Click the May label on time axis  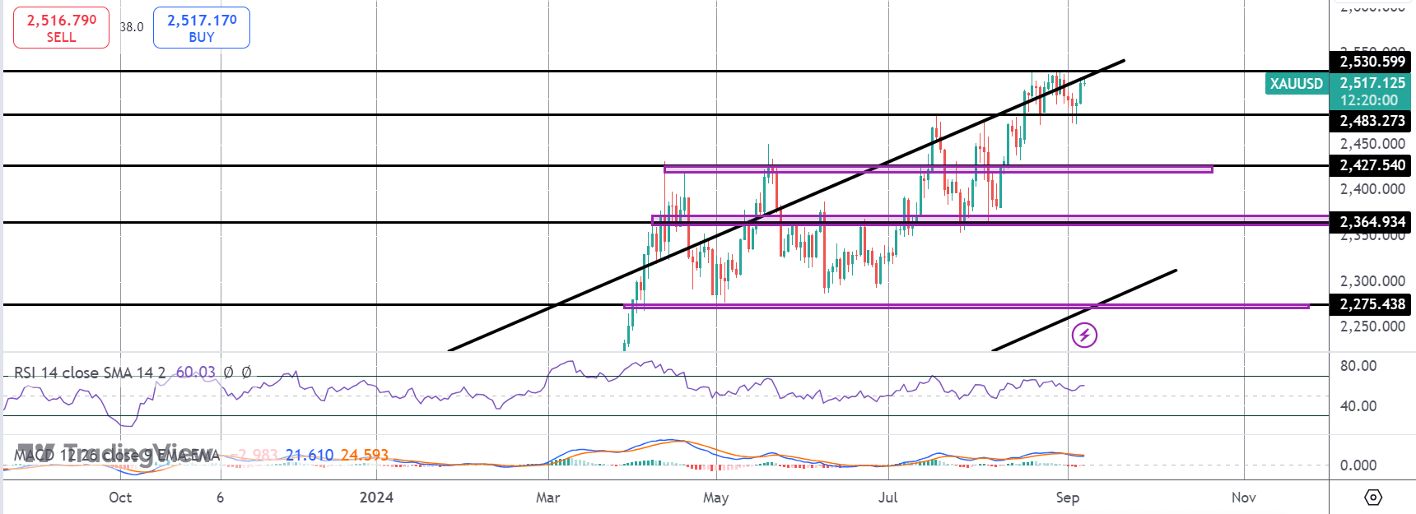[716, 498]
